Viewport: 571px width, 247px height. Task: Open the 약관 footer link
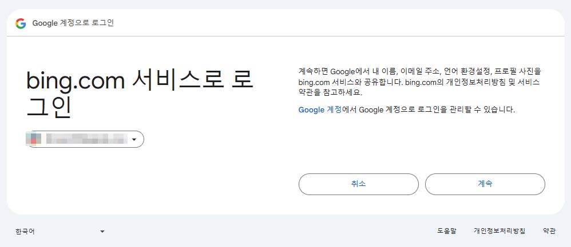pos(549,231)
